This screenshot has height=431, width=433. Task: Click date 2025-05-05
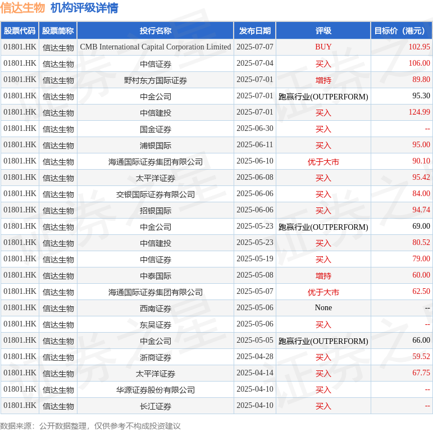point(255,341)
